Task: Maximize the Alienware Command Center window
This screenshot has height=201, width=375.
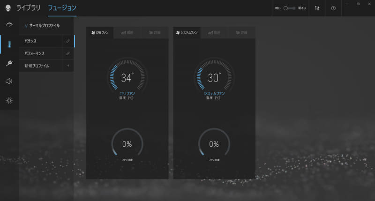Action: tap(358, 4)
